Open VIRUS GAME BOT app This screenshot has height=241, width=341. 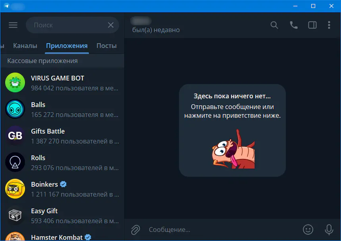pos(62,83)
